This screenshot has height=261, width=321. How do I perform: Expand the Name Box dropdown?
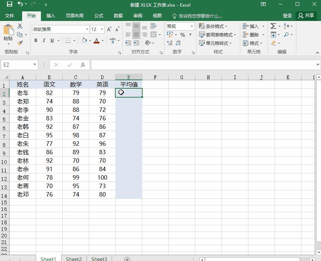click(35, 65)
